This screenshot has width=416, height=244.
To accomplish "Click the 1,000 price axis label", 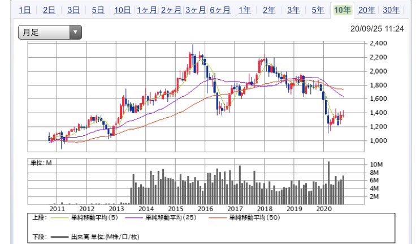I will tap(378, 140).
